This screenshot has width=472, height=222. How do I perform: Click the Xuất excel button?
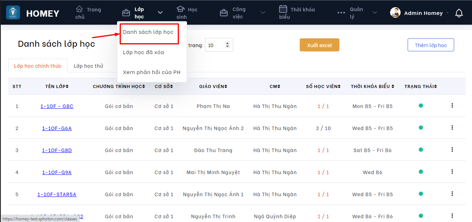319,45
